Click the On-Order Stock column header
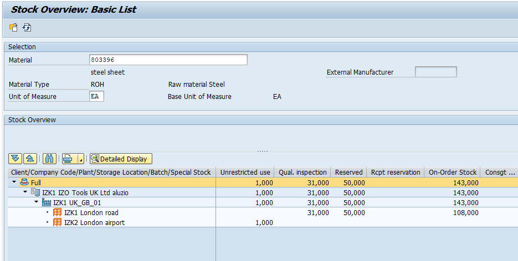Screen dimensions: 518x261 click(x=452, y=173)
